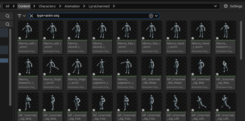Click upper search magnifier in left panel
Image resolution: width=245 pixels, height=121 pixels.
7,16
